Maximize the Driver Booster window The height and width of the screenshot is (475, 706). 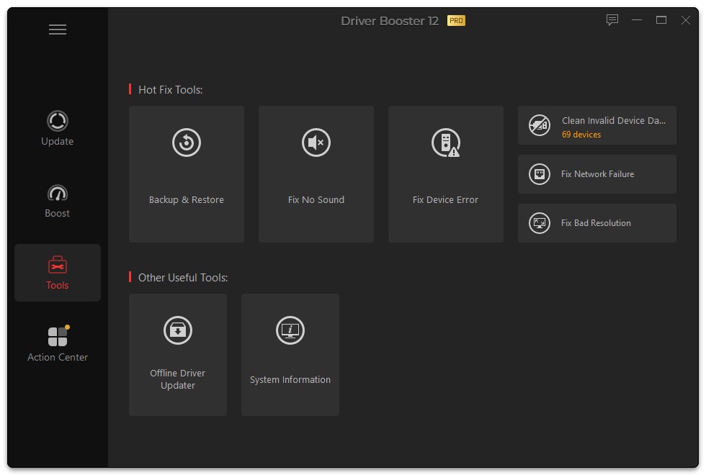661,20
